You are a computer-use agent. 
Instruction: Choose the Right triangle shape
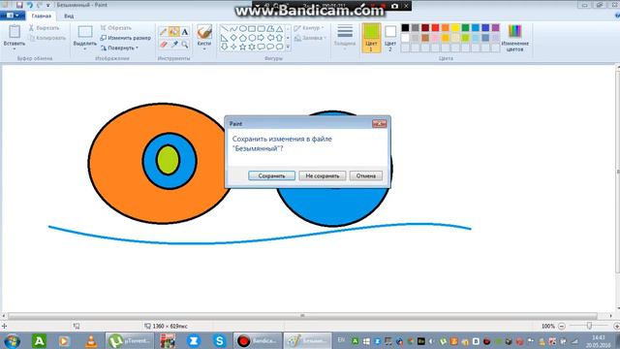tap(224, 38)
